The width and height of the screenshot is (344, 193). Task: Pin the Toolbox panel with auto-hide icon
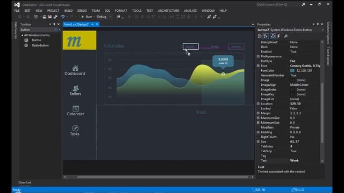[54, 24]
